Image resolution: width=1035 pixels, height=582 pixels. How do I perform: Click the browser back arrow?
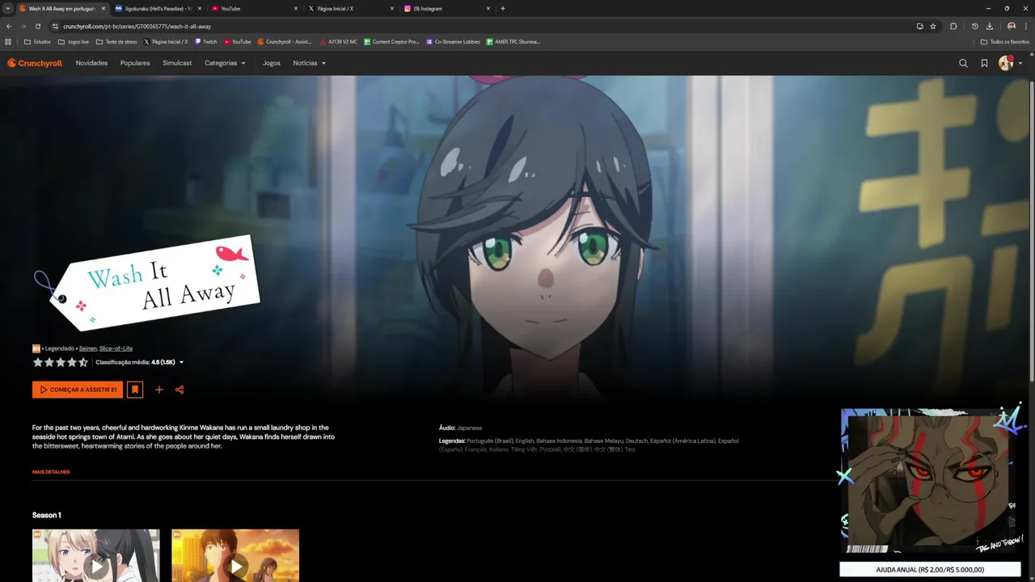(9, 26)
